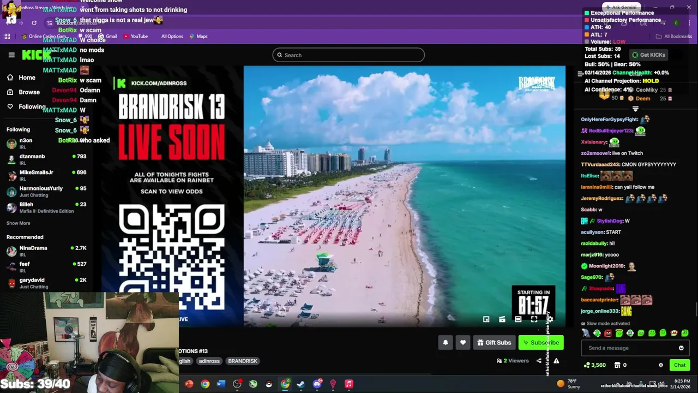Collapse the chat panel with the header icon
Image resolution: width=698 pixels, height=393 pixels.
click(580, 74)
